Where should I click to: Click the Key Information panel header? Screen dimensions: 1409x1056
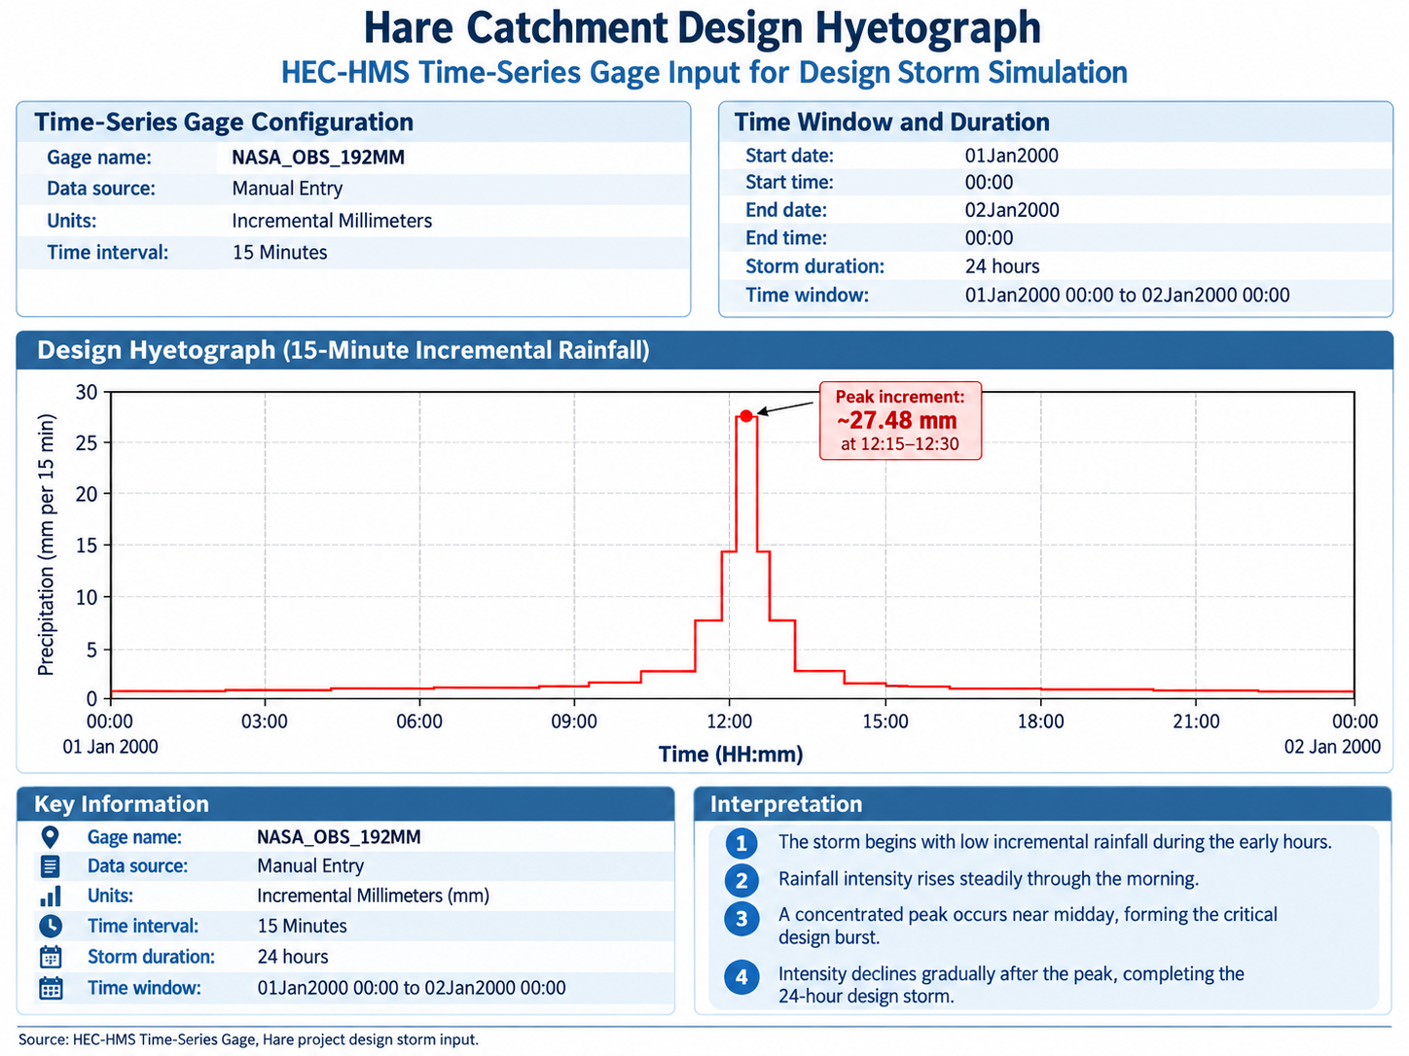coord(345,804)
